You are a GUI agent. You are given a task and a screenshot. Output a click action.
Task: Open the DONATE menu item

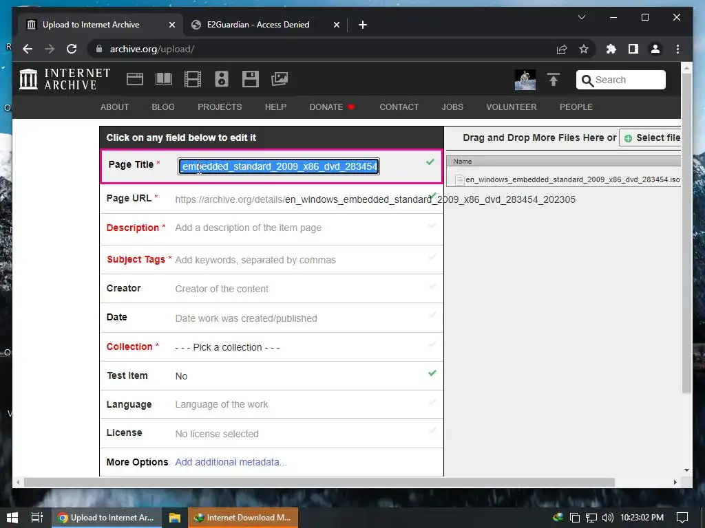pyautogui.click(x=332, y=107)
